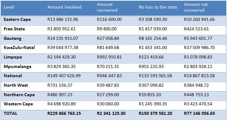The width and height of the screenshot is (227, 121).
Task: Click the Amount recovered header cell
Action: click(107, 7)
